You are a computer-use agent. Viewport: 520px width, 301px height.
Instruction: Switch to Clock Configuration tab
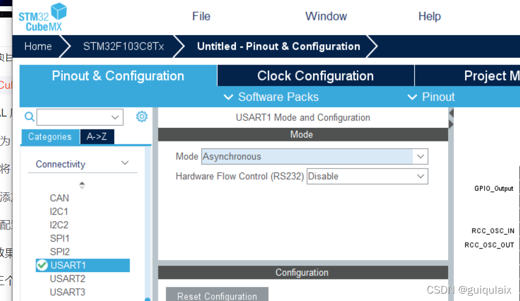coord(315,76)
